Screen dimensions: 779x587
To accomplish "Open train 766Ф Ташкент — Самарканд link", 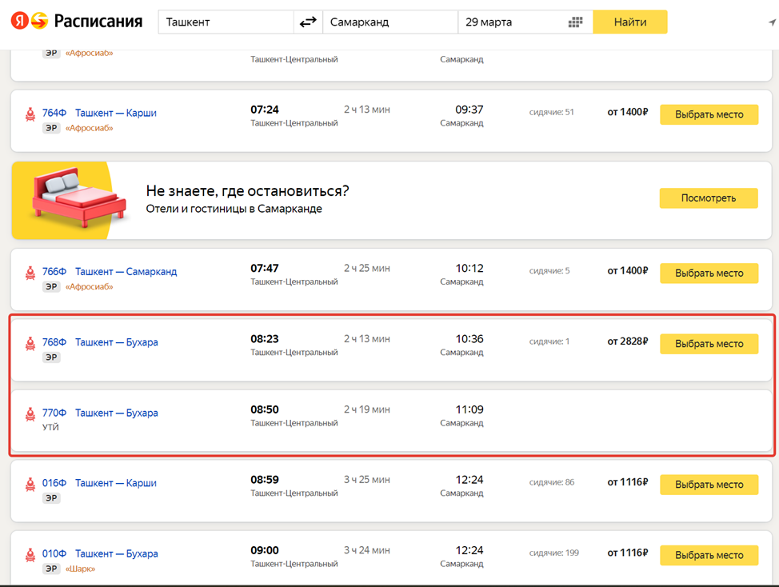I will click(x=126, y=272).
